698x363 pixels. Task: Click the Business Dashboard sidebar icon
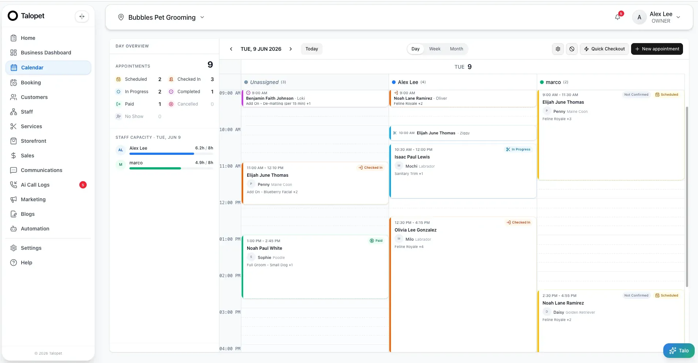click(x=14, y=53)
